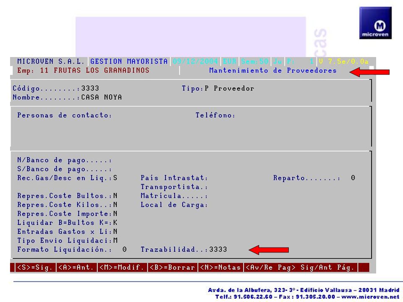This screenshot has height=302, width=403.
Task: Select the <A>=Ant. command
Action: tap(76, 267)
